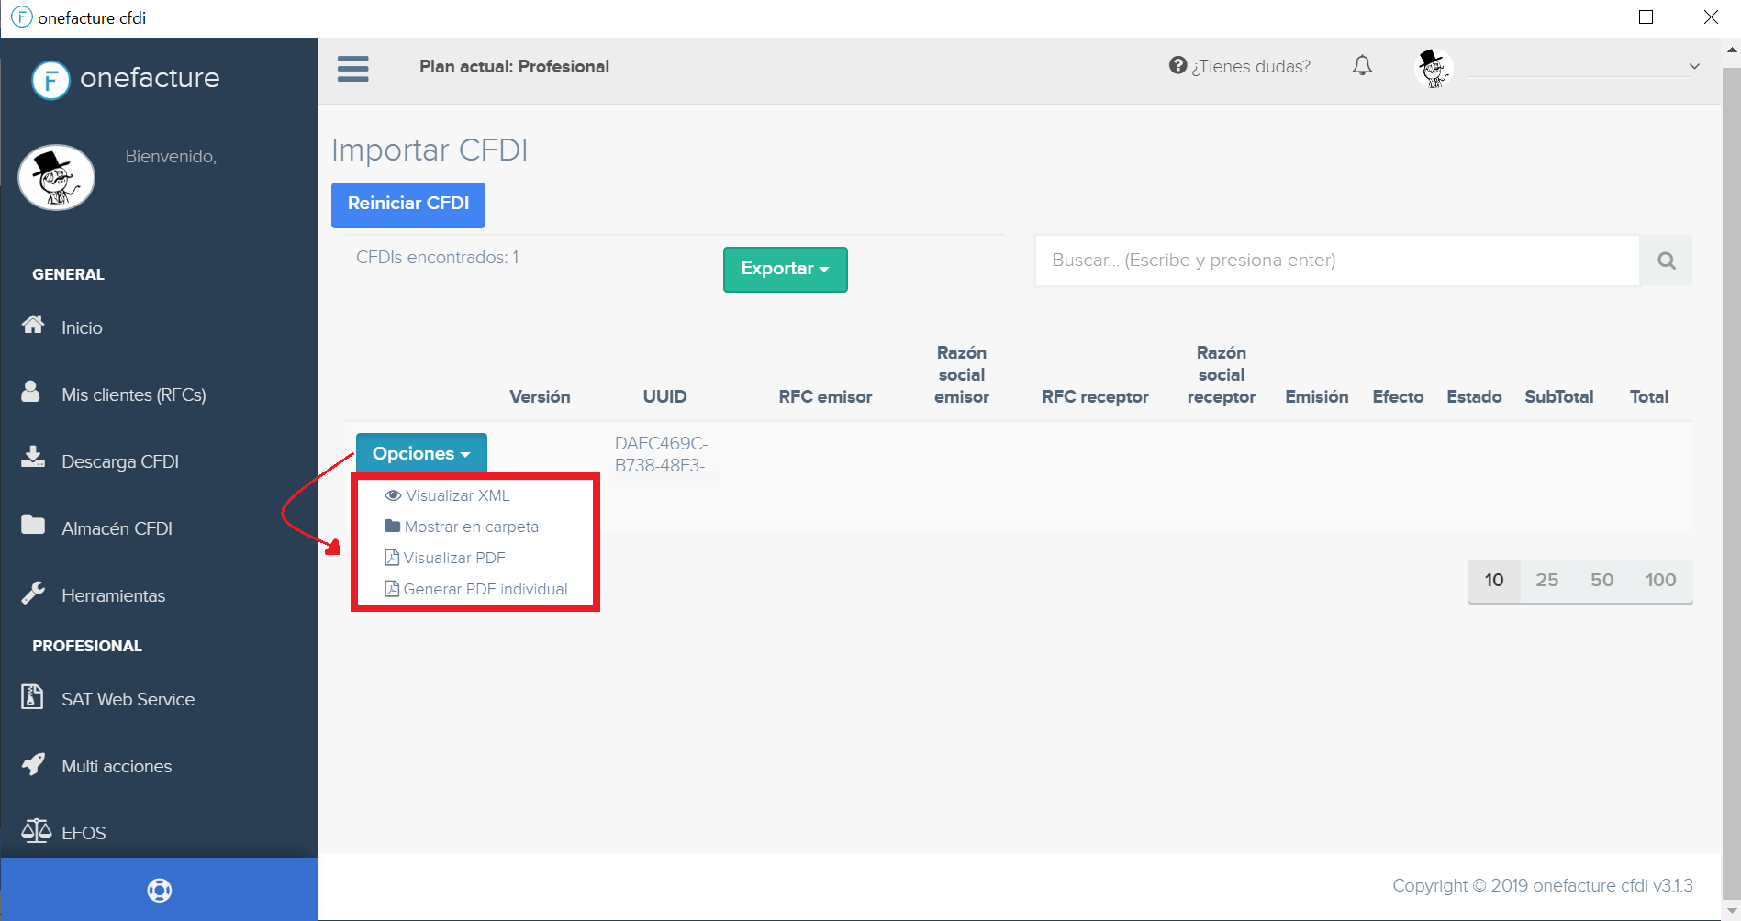Image resolution: width=1741 pixels, height=921 pixels.
Task: Open EFOS section in sidebar
Action: (84, 833)
